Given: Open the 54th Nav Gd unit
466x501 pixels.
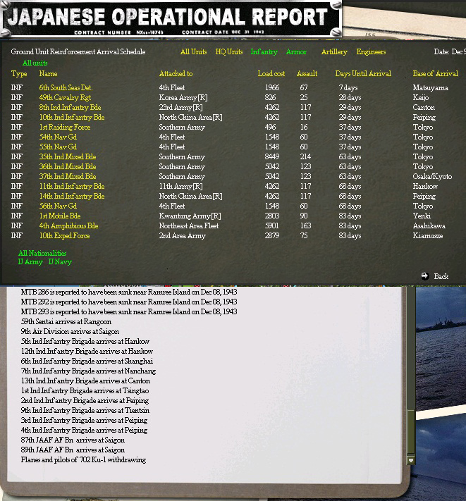Looking at the screenshot, I should click(x=58, y=137).
